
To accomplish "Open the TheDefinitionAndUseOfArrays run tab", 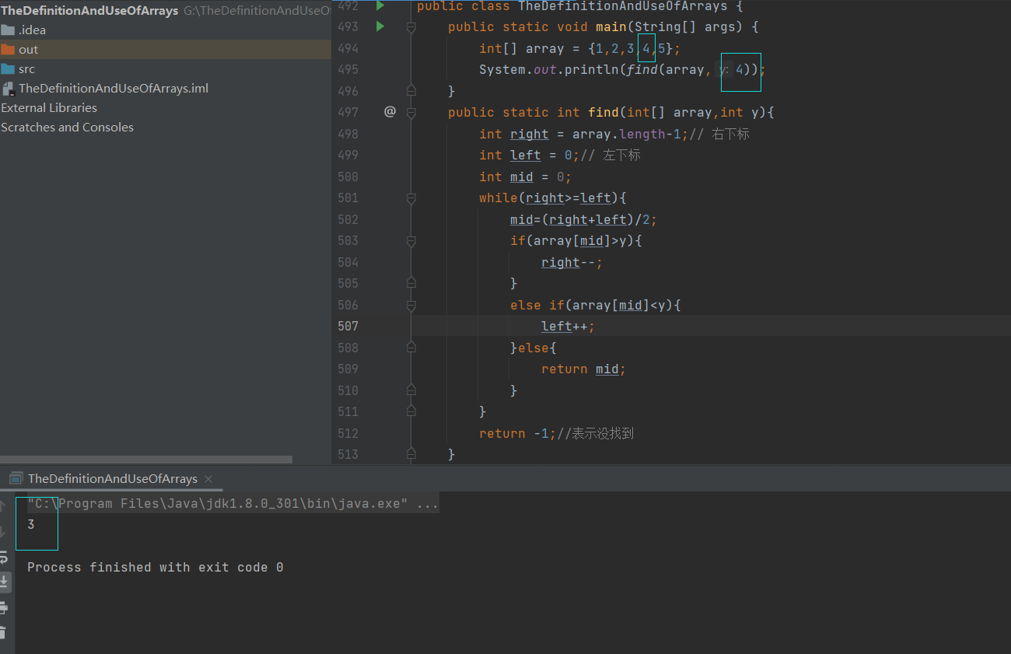I will click(112, 478).
